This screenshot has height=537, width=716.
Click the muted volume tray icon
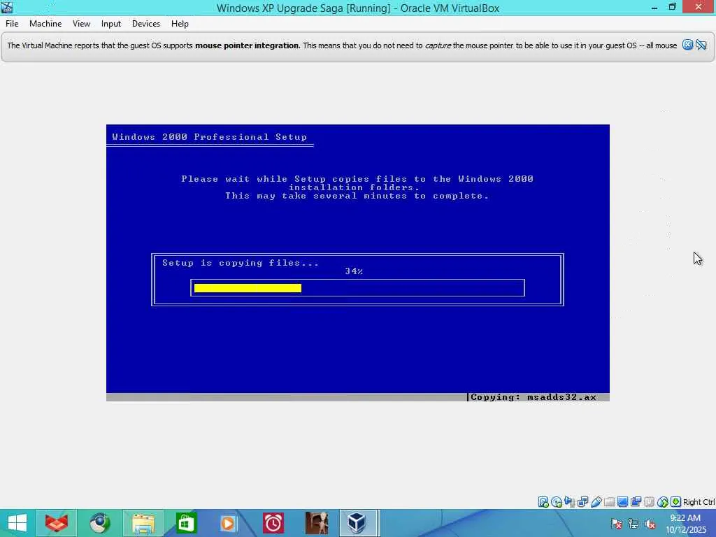650,524
